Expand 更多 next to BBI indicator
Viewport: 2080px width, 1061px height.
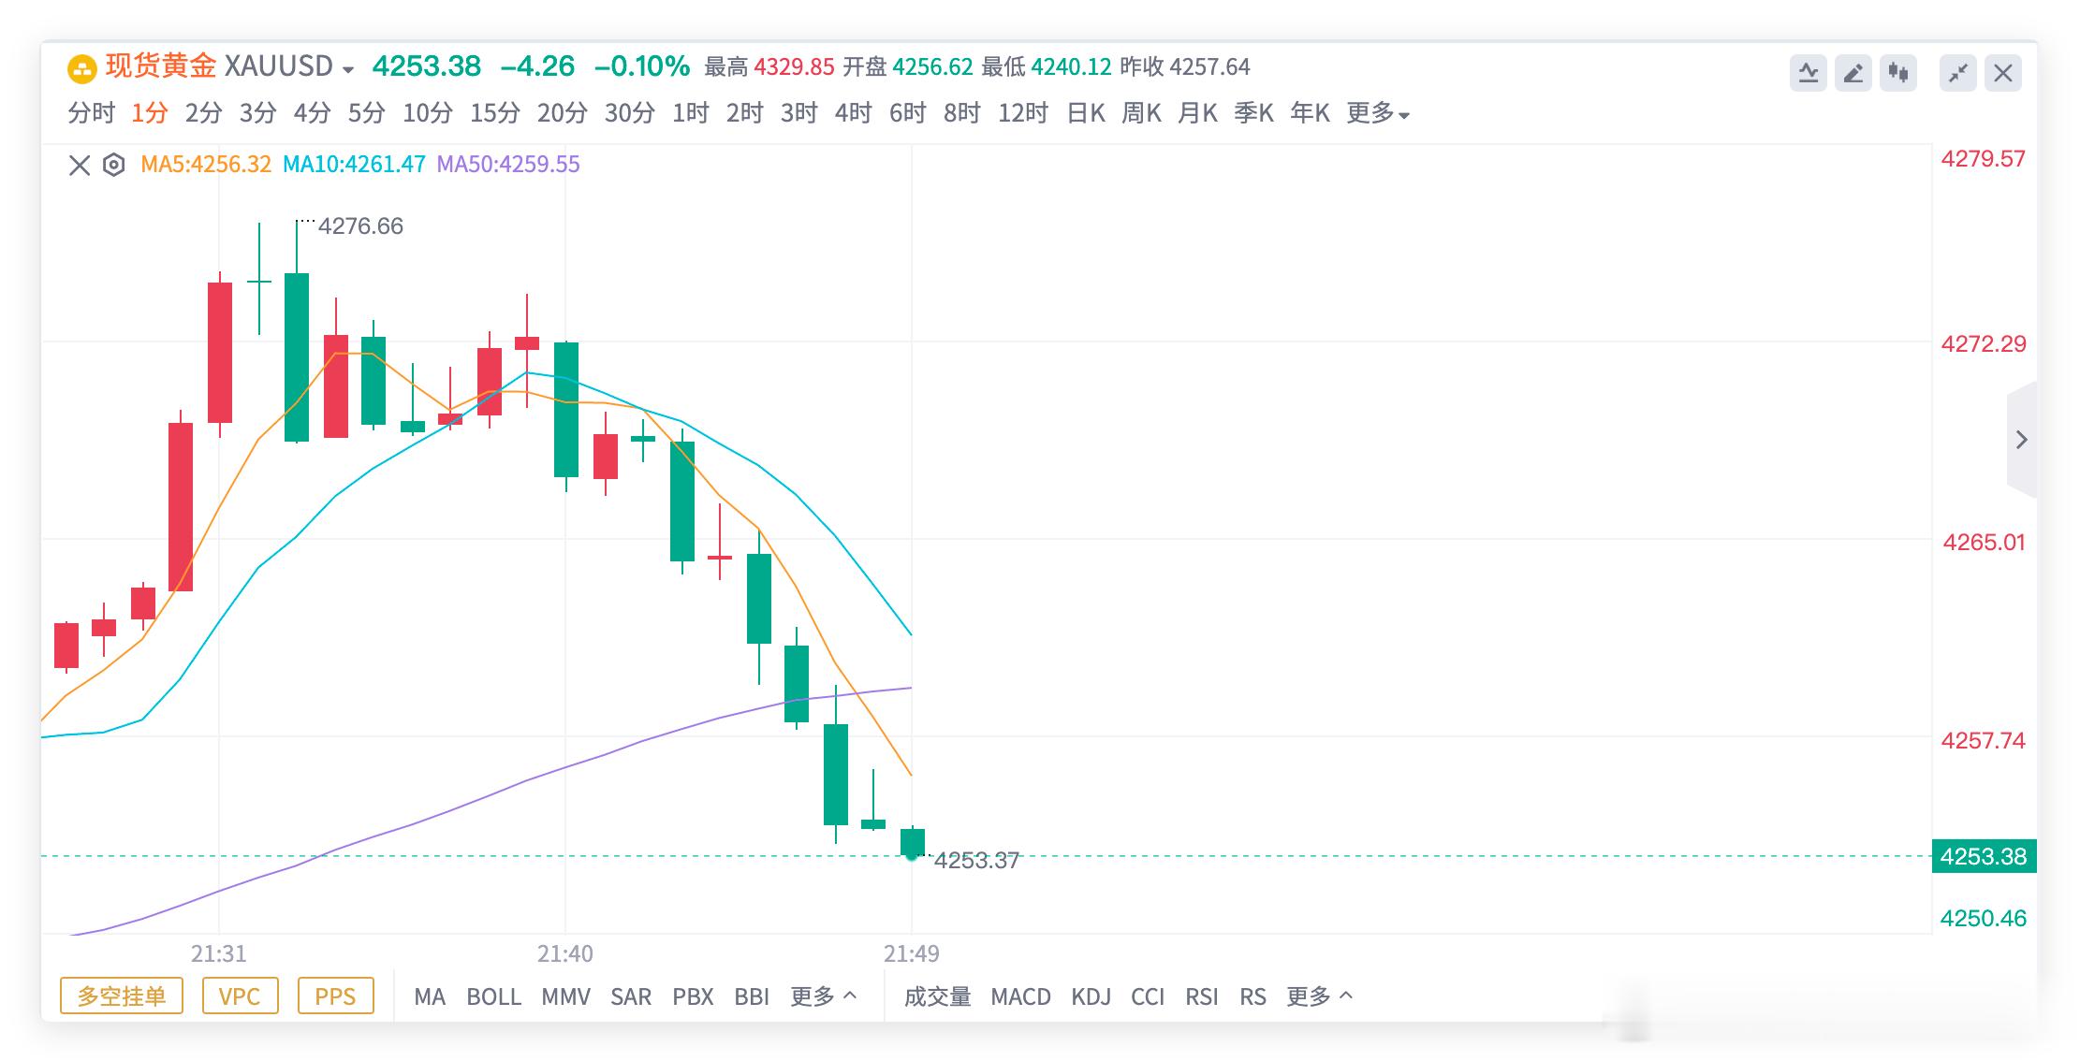click(824, 996)
